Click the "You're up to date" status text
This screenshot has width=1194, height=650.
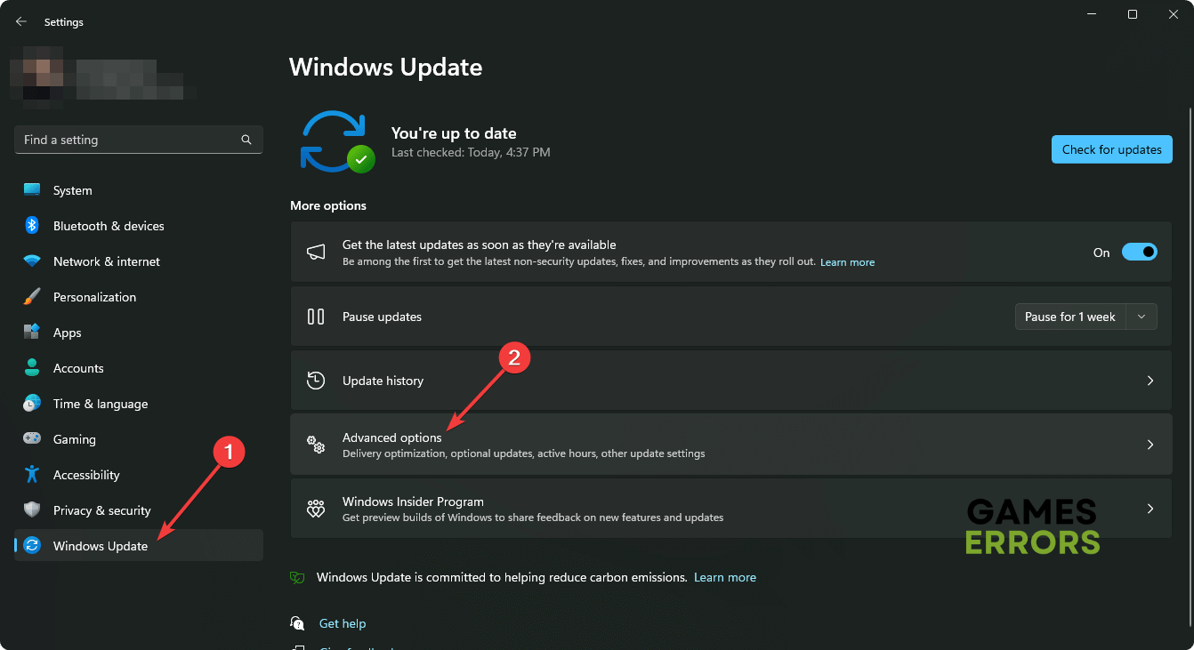[x=454, y=133]
